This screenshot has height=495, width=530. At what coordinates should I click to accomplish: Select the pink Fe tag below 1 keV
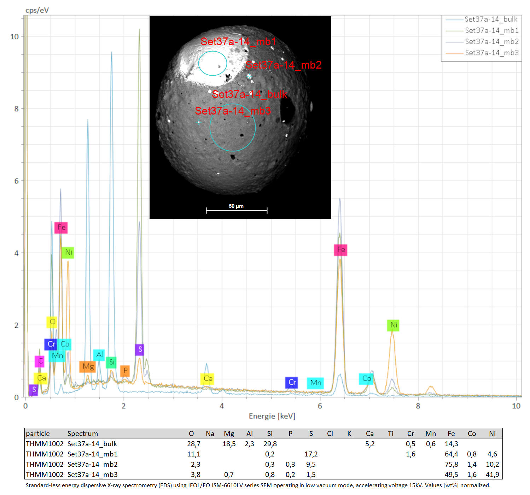click(61, 227)
